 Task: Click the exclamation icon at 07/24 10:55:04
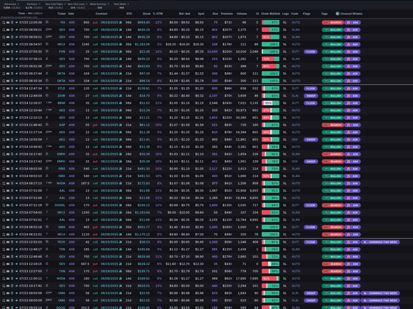coord(47,139)
